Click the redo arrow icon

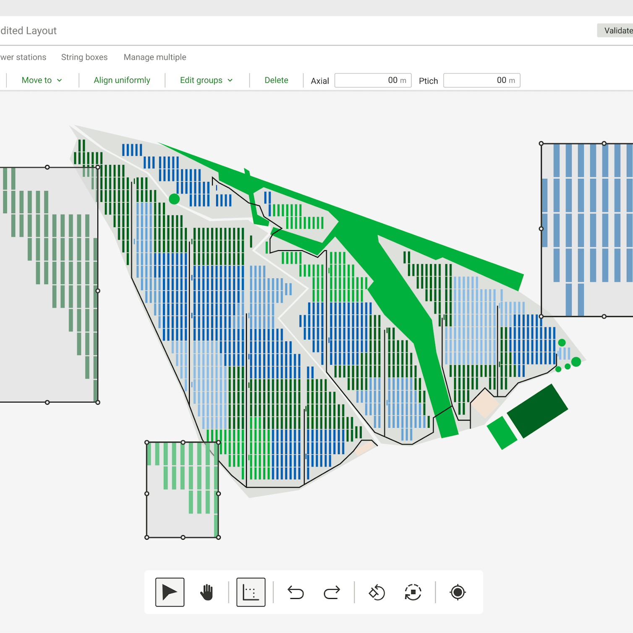point(332,592)
